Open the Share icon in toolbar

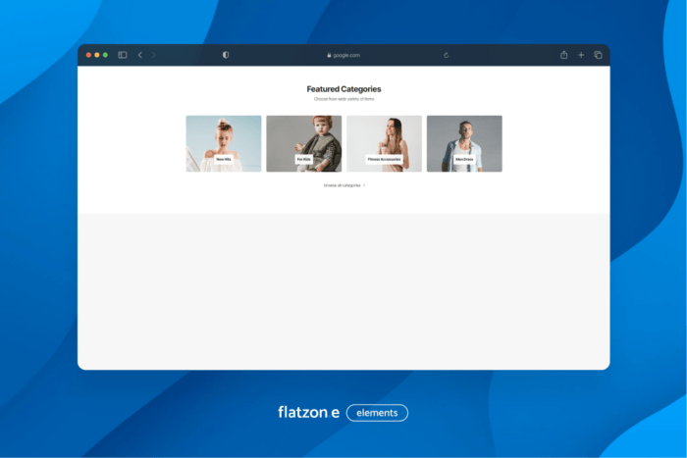[x=564, y=55]
